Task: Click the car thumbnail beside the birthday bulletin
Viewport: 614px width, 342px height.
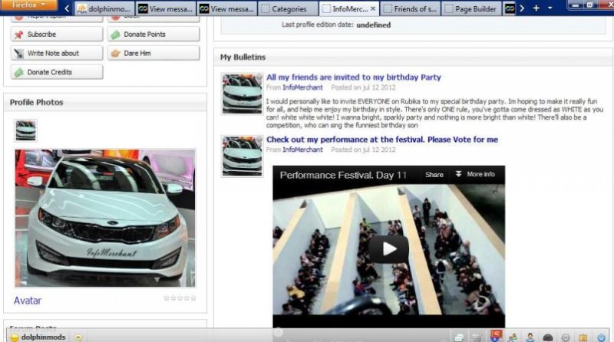Action: pos(242,94)
